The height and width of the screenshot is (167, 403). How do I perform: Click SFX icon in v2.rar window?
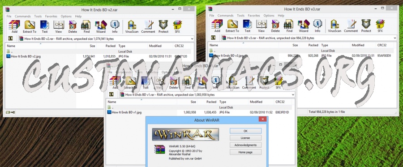pyautogui.click(x=177, y=27)
